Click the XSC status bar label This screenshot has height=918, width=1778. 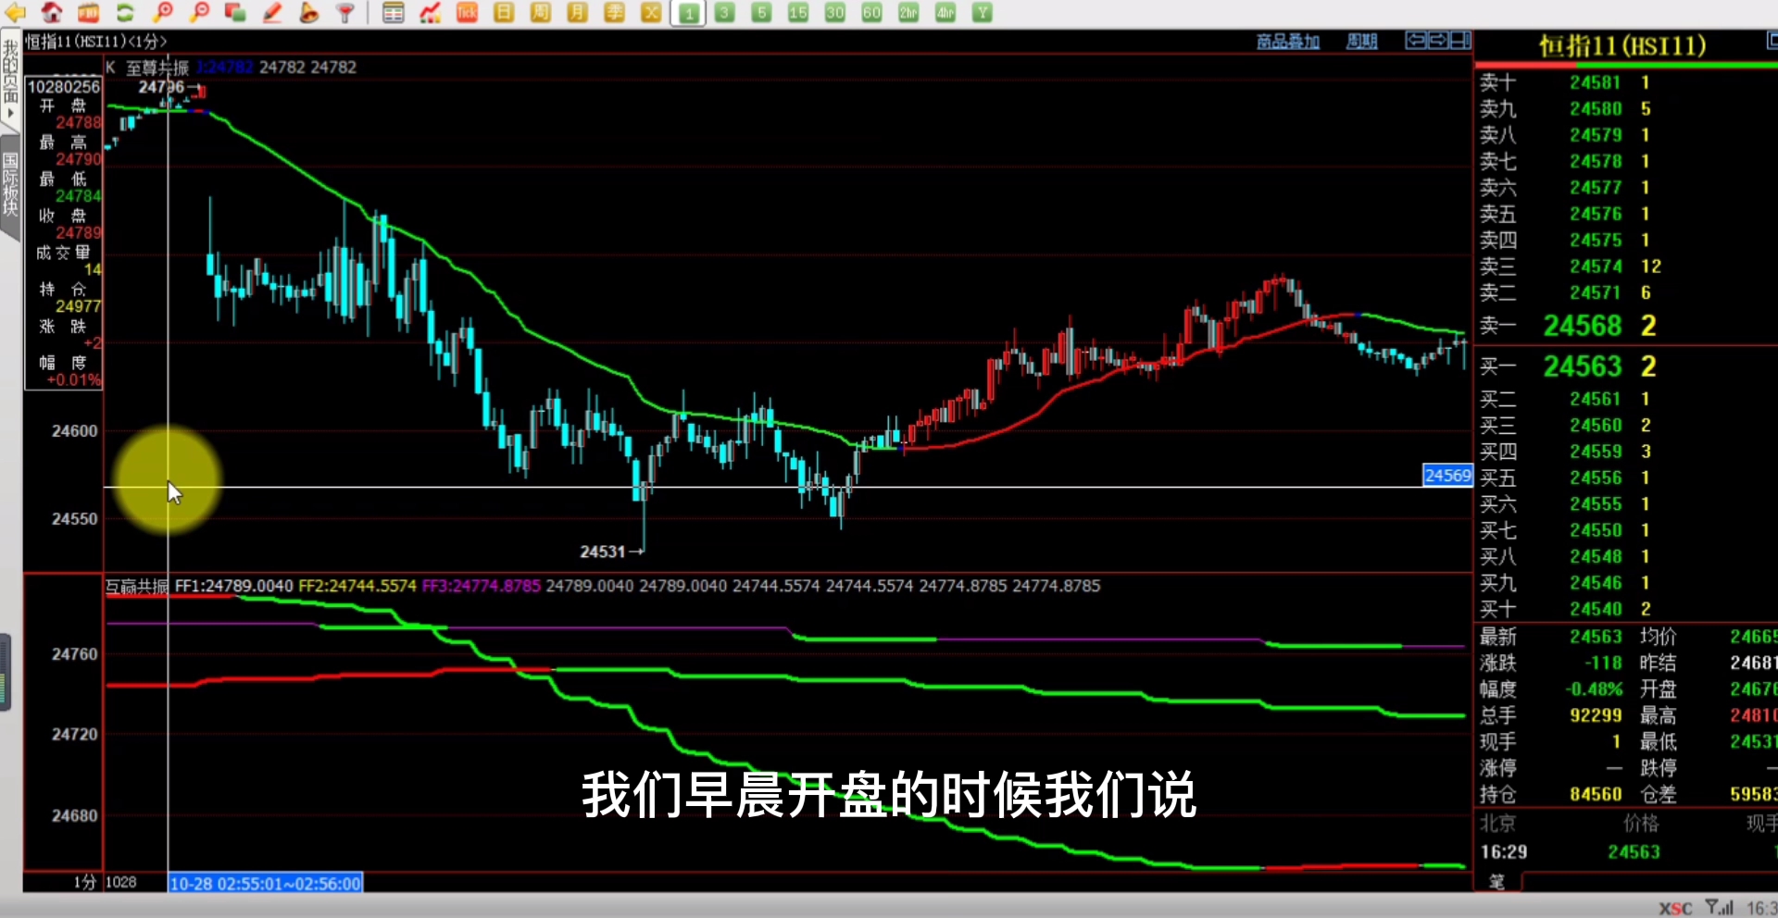[x=1674, y=909]
